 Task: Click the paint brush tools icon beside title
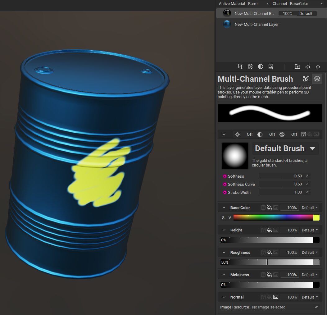[x=306, y=79]
